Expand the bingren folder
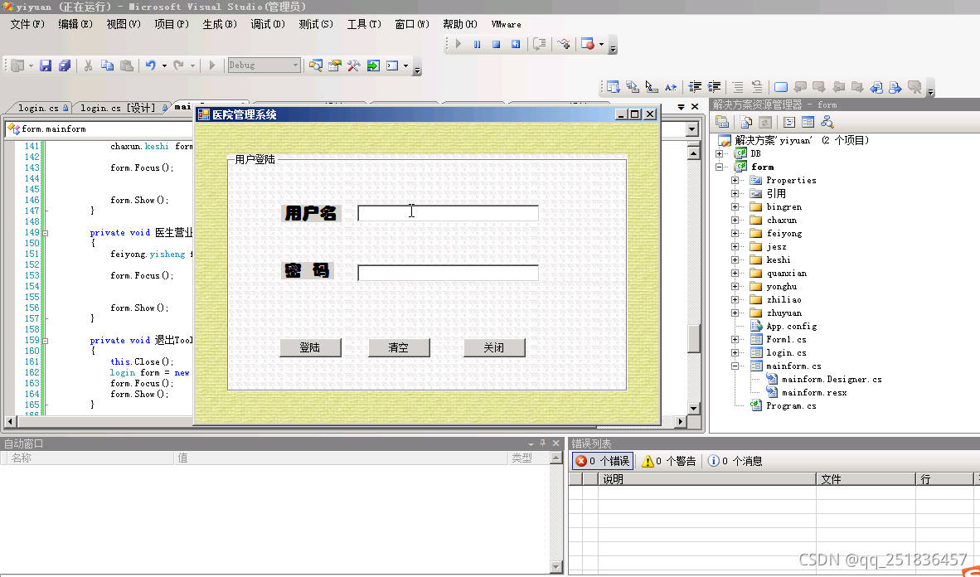This screenshot has height=577, width=980. [735, 207]
